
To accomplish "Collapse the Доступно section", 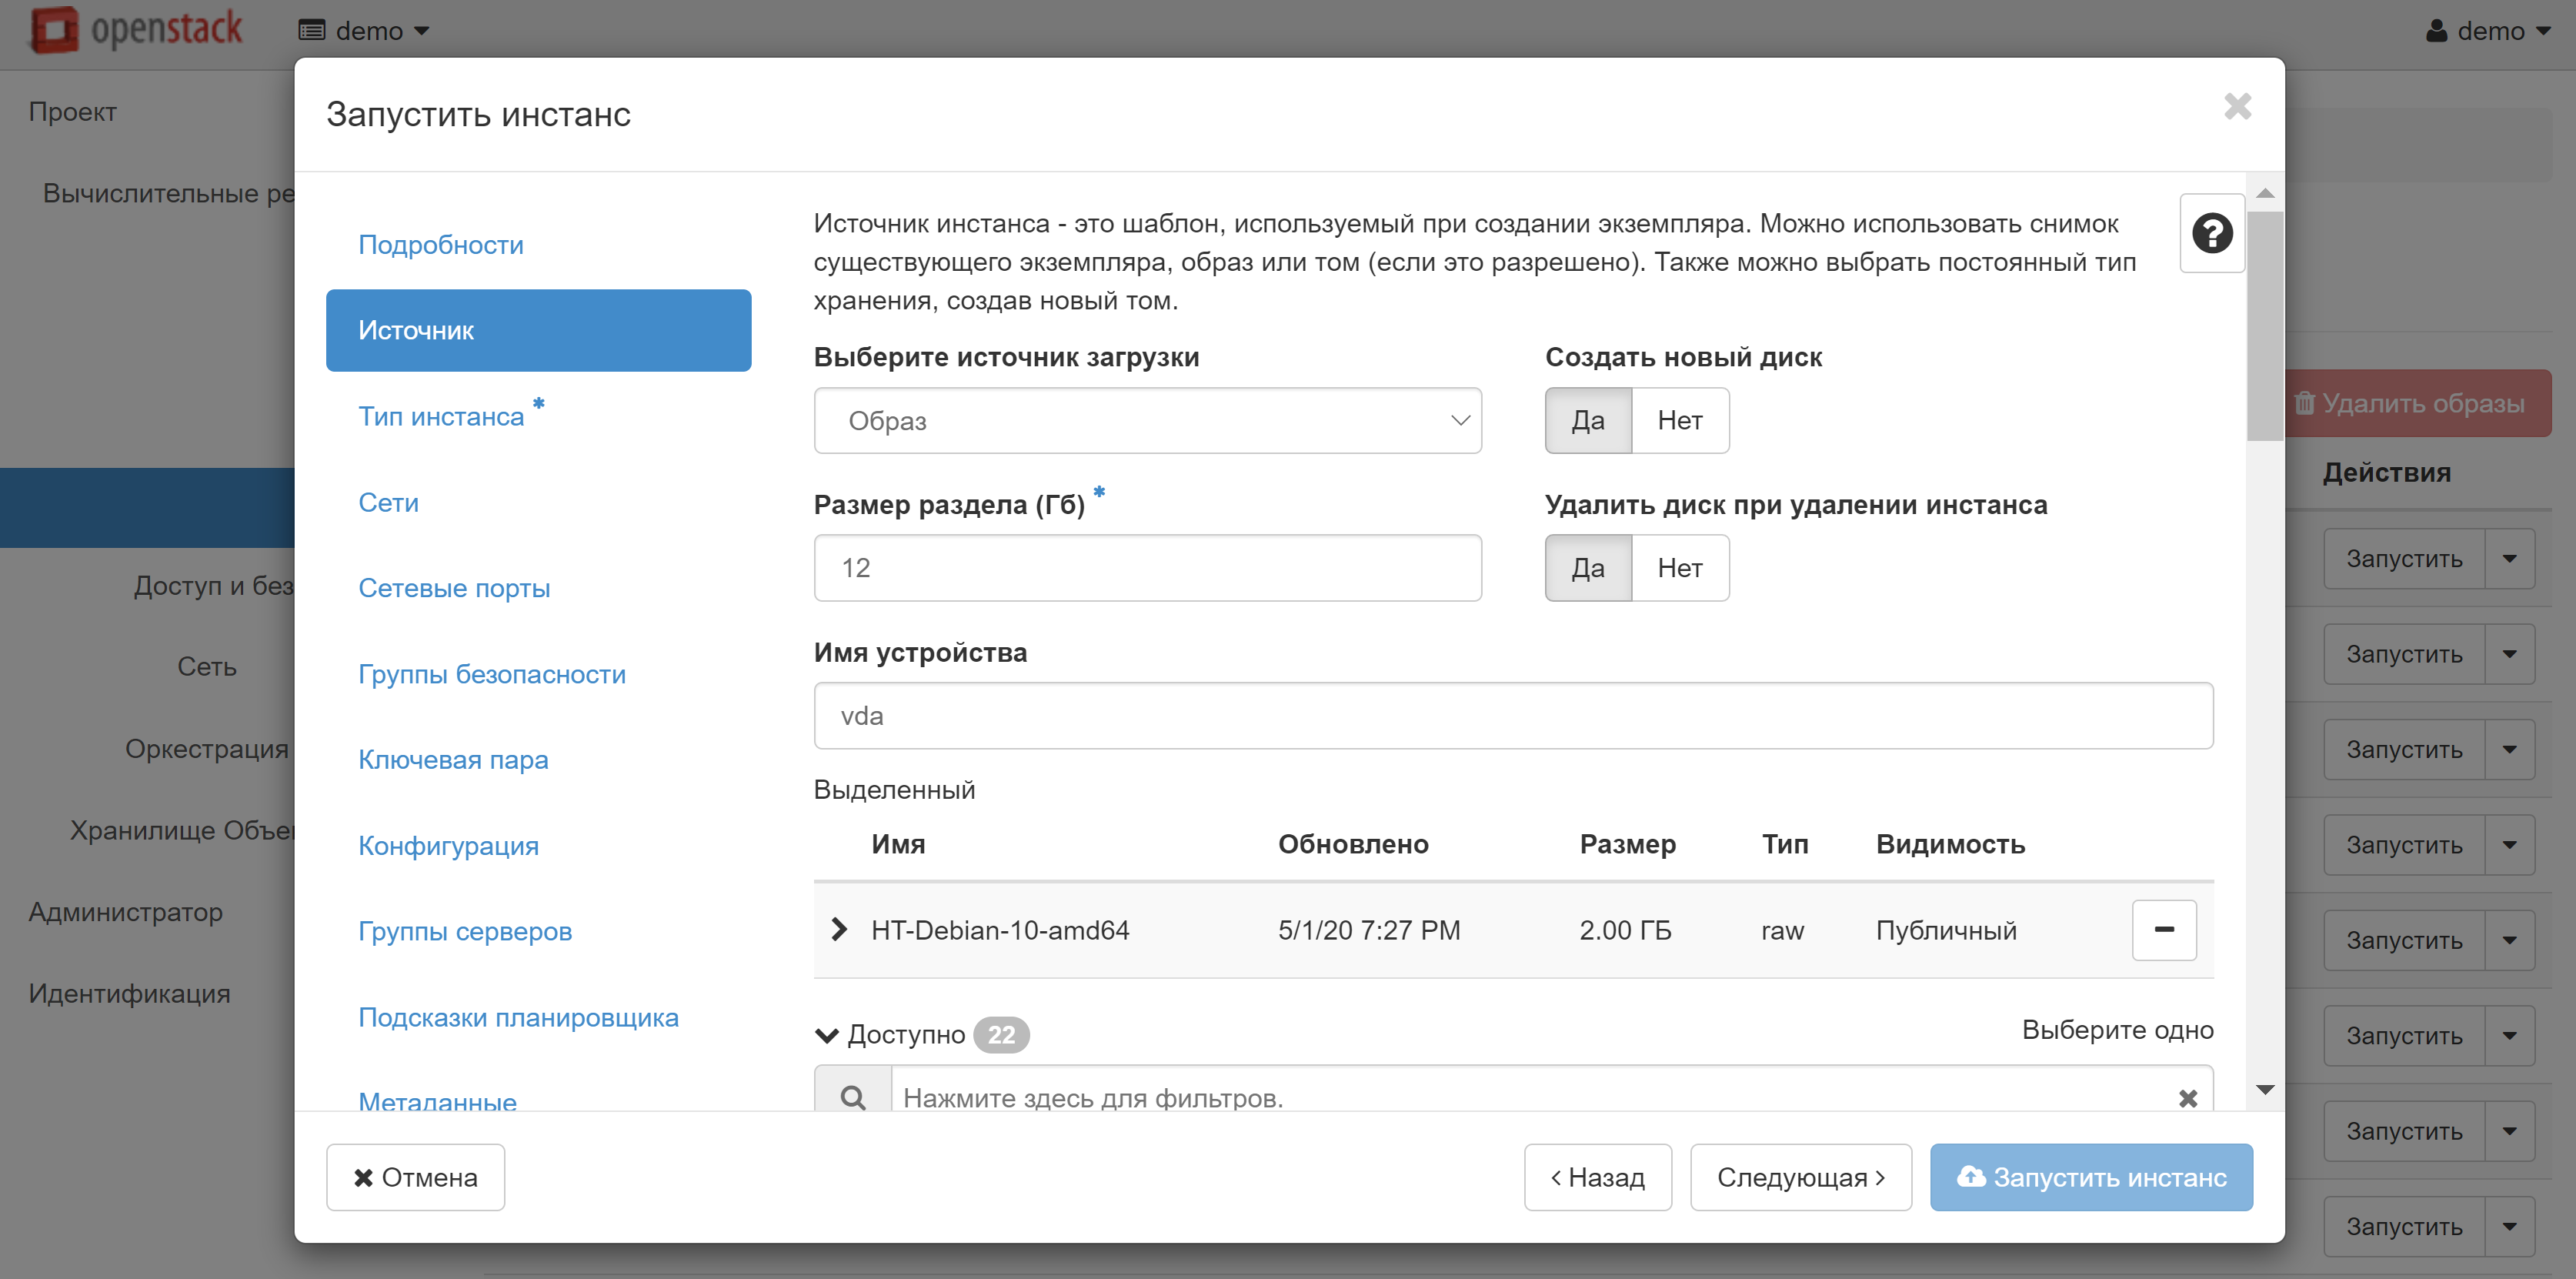I will (827, 1034).
